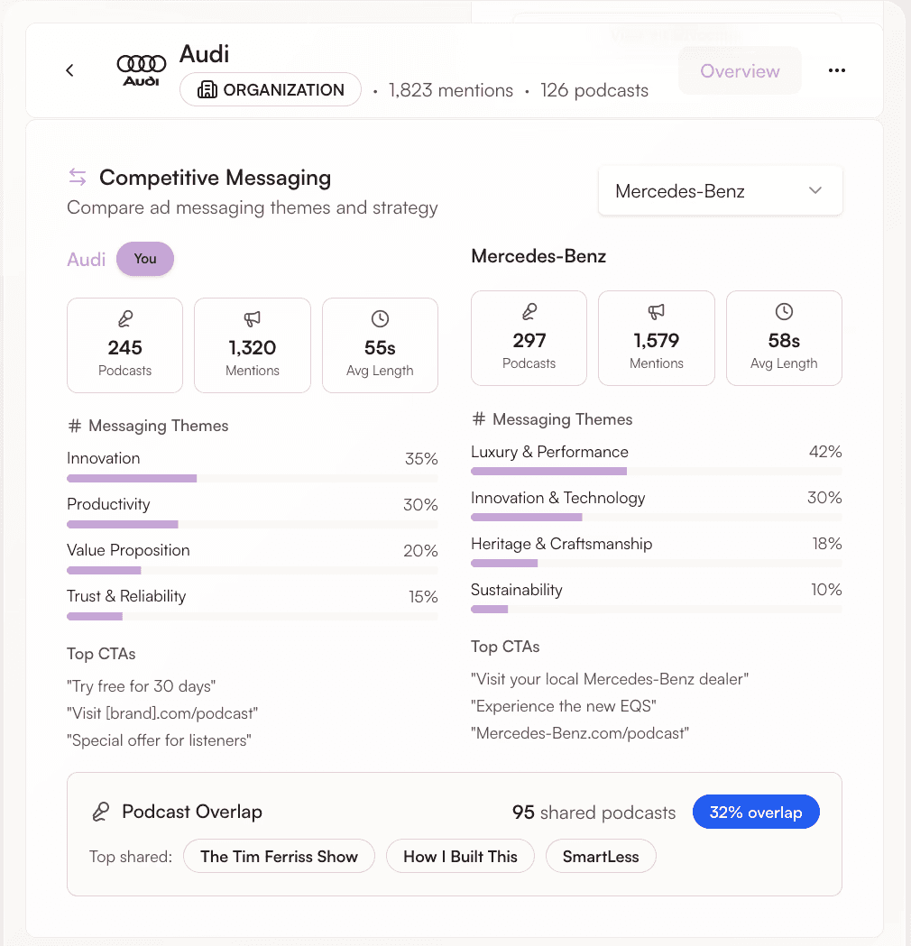Click the "Mercedes-Benz.com/podcast" CTA
This screenshot has width=911, height=946.
(x=580, y=733)
